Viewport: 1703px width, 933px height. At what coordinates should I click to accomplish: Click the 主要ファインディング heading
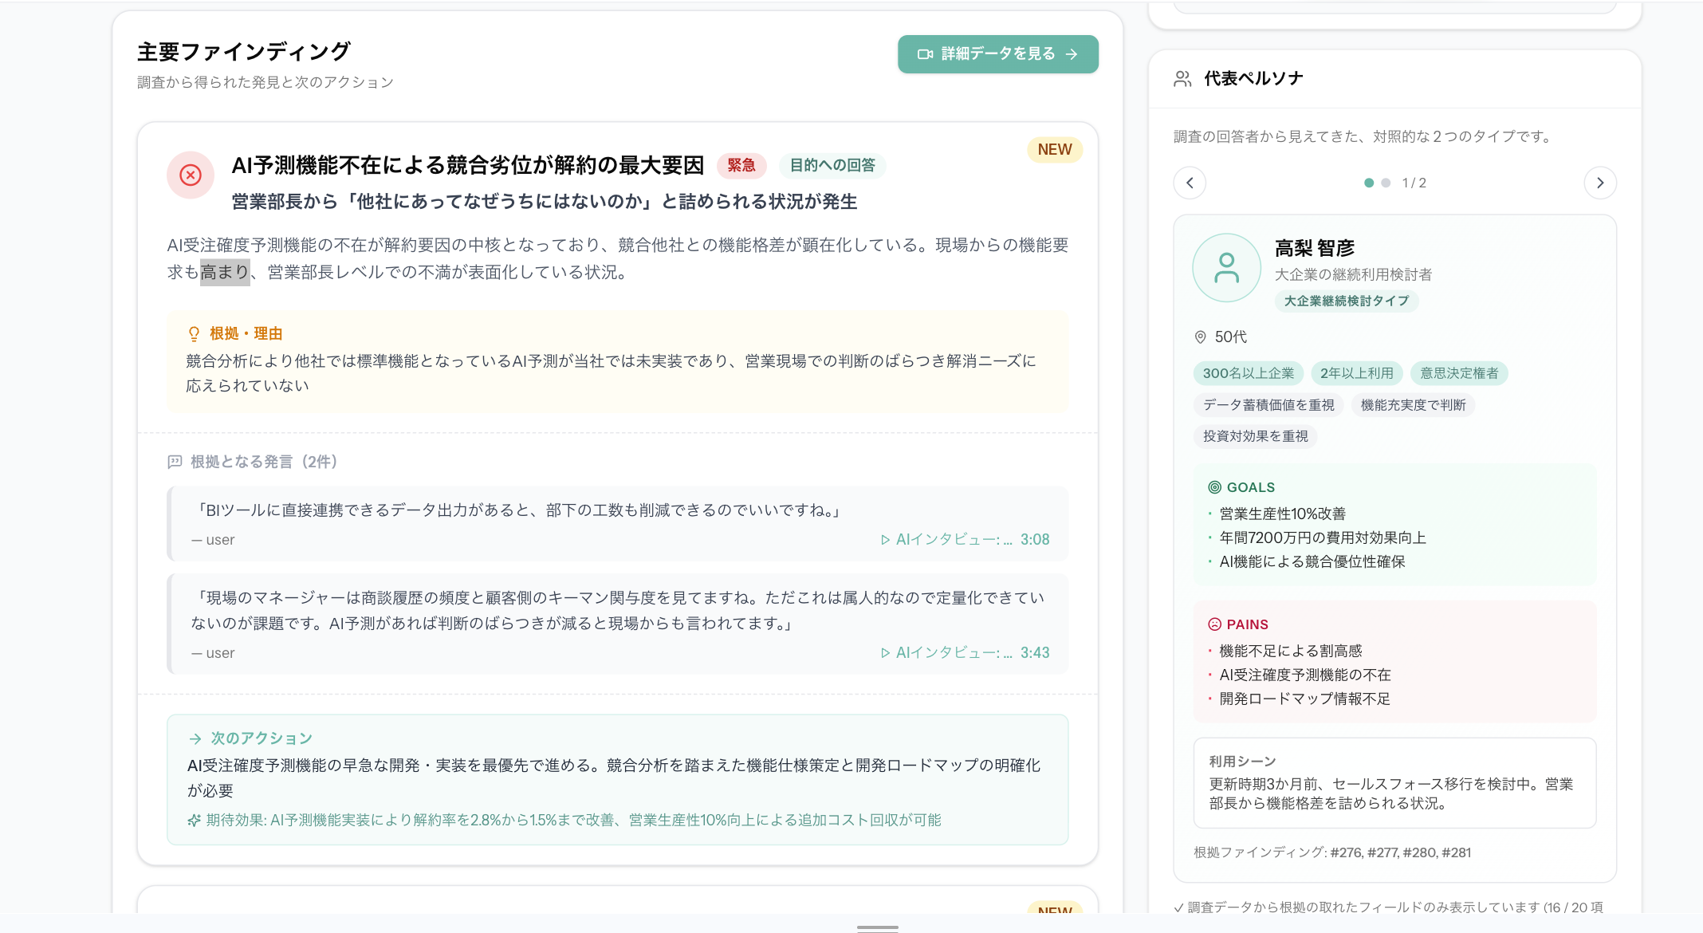pos(244,52)
